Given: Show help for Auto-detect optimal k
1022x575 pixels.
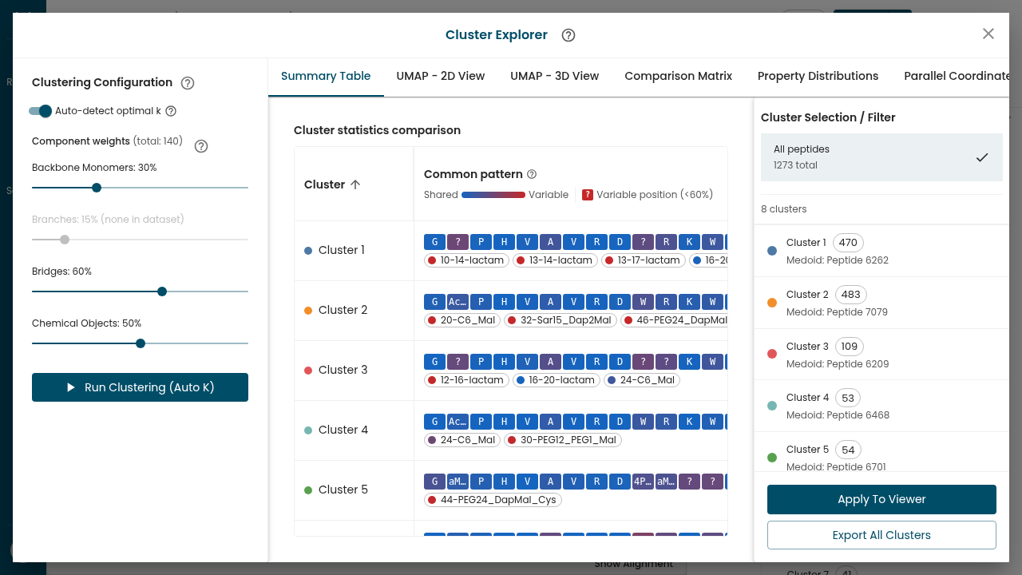Looking at the screenshot, I should coord(171,111).
